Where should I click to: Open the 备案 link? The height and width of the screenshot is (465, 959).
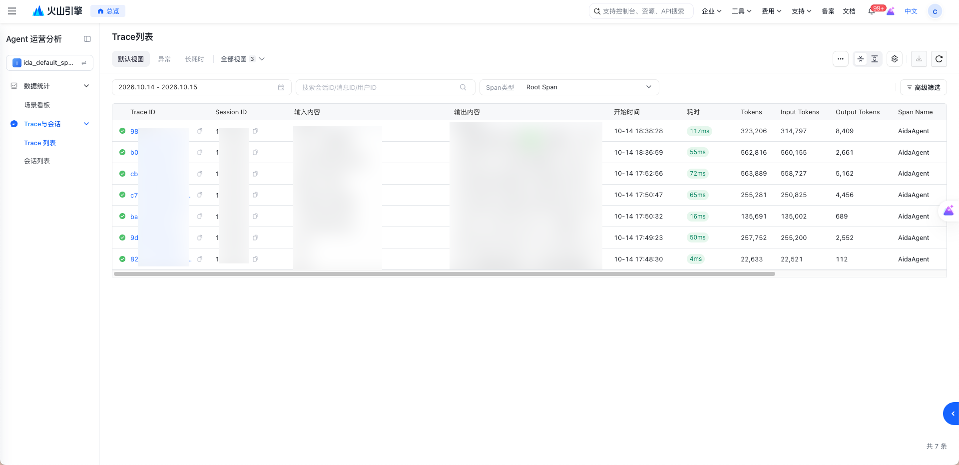(828, 11)
